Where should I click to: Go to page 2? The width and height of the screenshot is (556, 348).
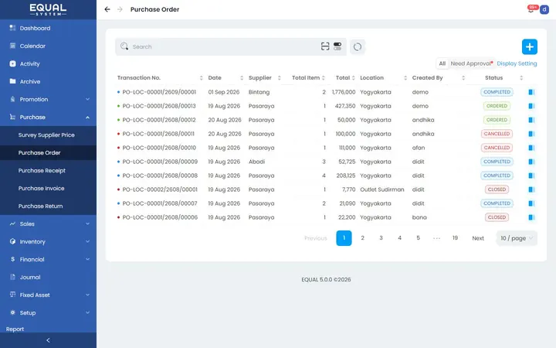coord(362,238)
